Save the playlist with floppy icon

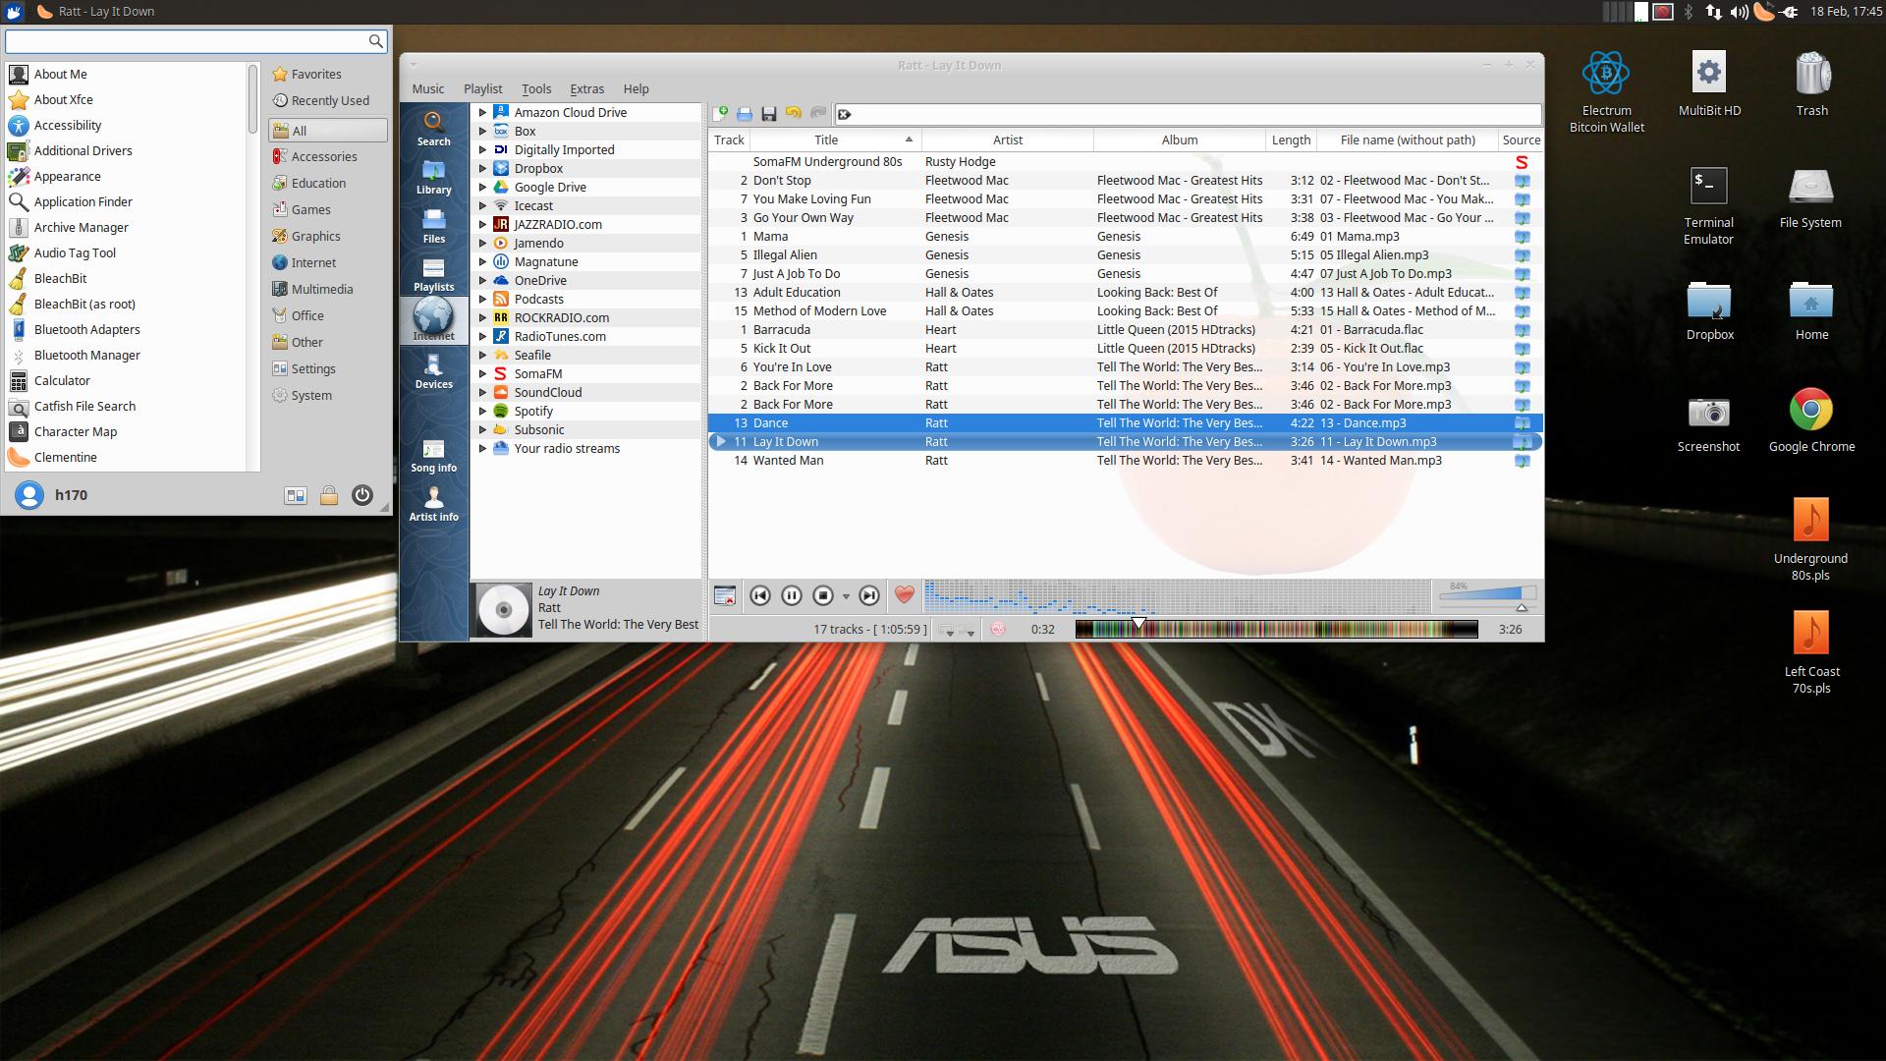pos(769,114)
